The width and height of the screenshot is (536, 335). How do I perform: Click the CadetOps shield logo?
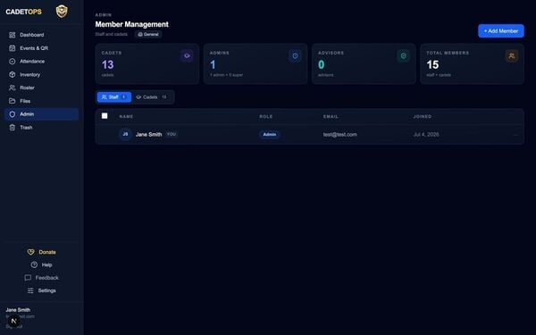[x=62, y=12]
